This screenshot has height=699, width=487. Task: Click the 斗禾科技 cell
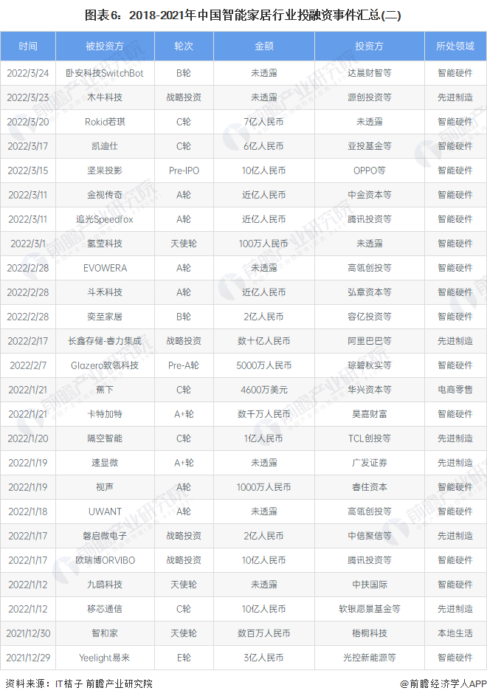(105, 292)
